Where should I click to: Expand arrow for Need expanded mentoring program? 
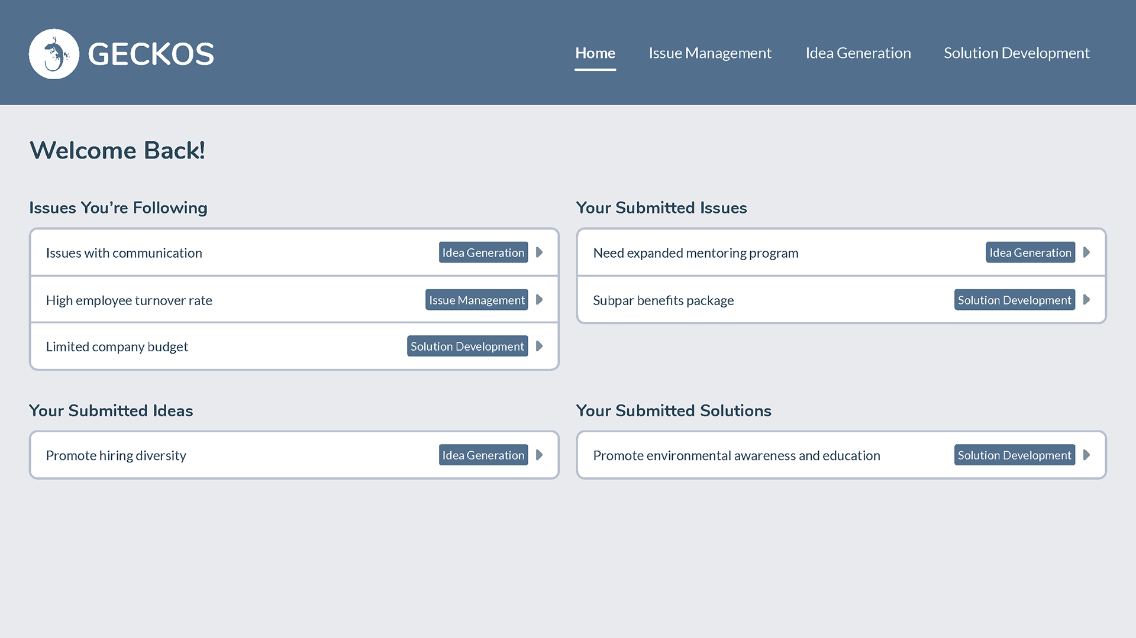tap(1086, 252)
